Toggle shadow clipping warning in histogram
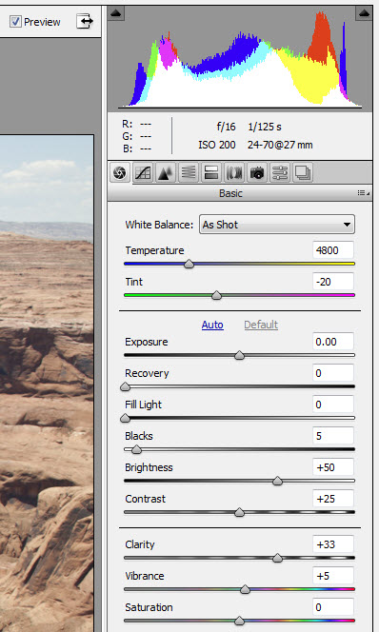This screenshot has width=379, height=632. [x=116, y=13]
